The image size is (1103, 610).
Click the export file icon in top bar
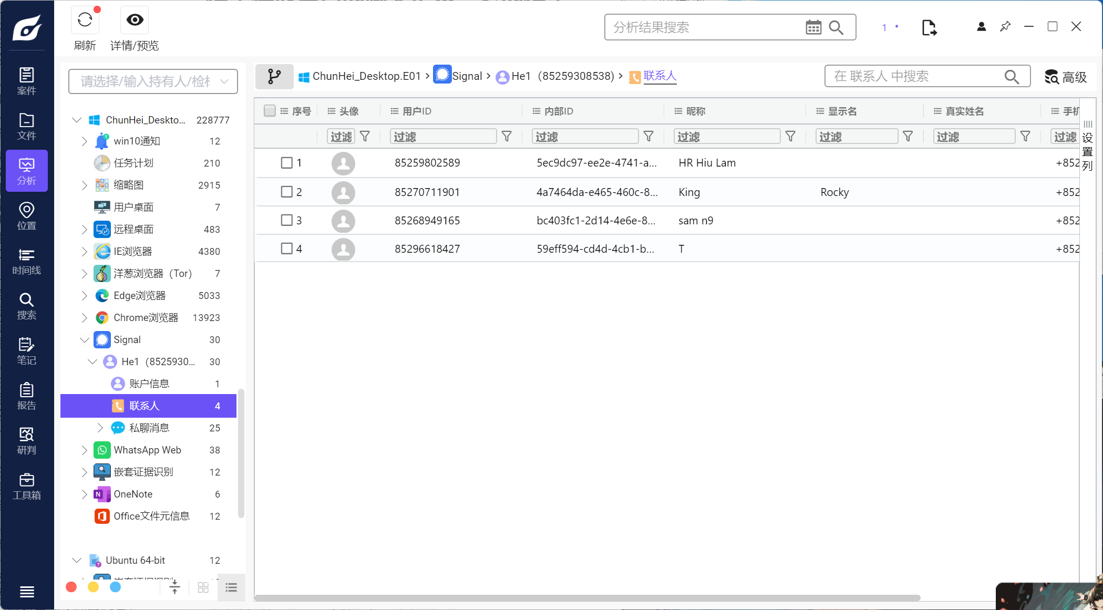pyautogui.click(x=929, y=27)
